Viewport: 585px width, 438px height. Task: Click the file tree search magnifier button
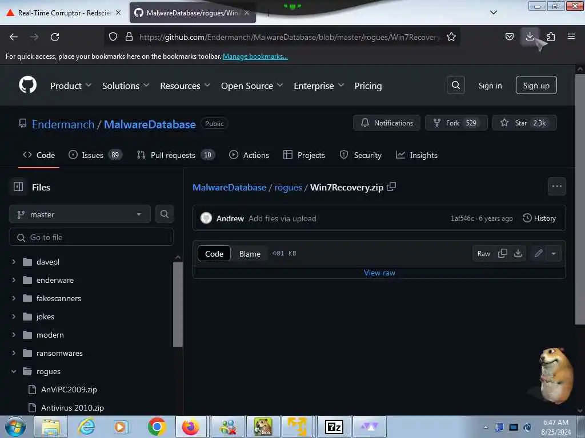[x=164, y=214]
